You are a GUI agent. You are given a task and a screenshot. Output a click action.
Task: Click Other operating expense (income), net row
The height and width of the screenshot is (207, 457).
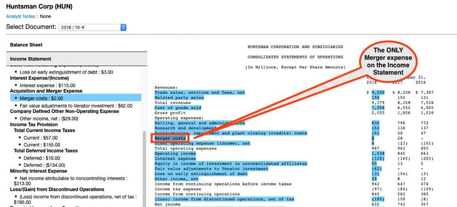(202, 143)
